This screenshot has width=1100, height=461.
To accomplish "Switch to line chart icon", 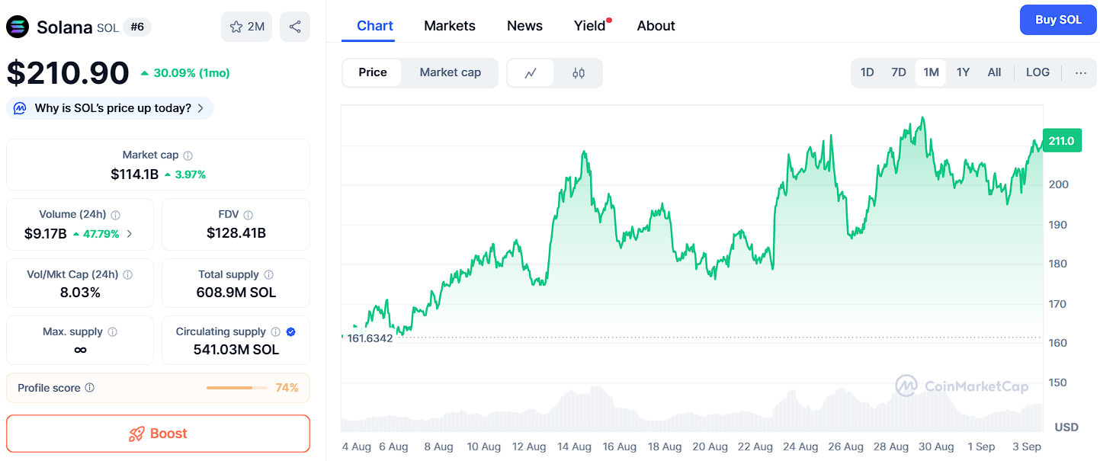I will (531, 73).
